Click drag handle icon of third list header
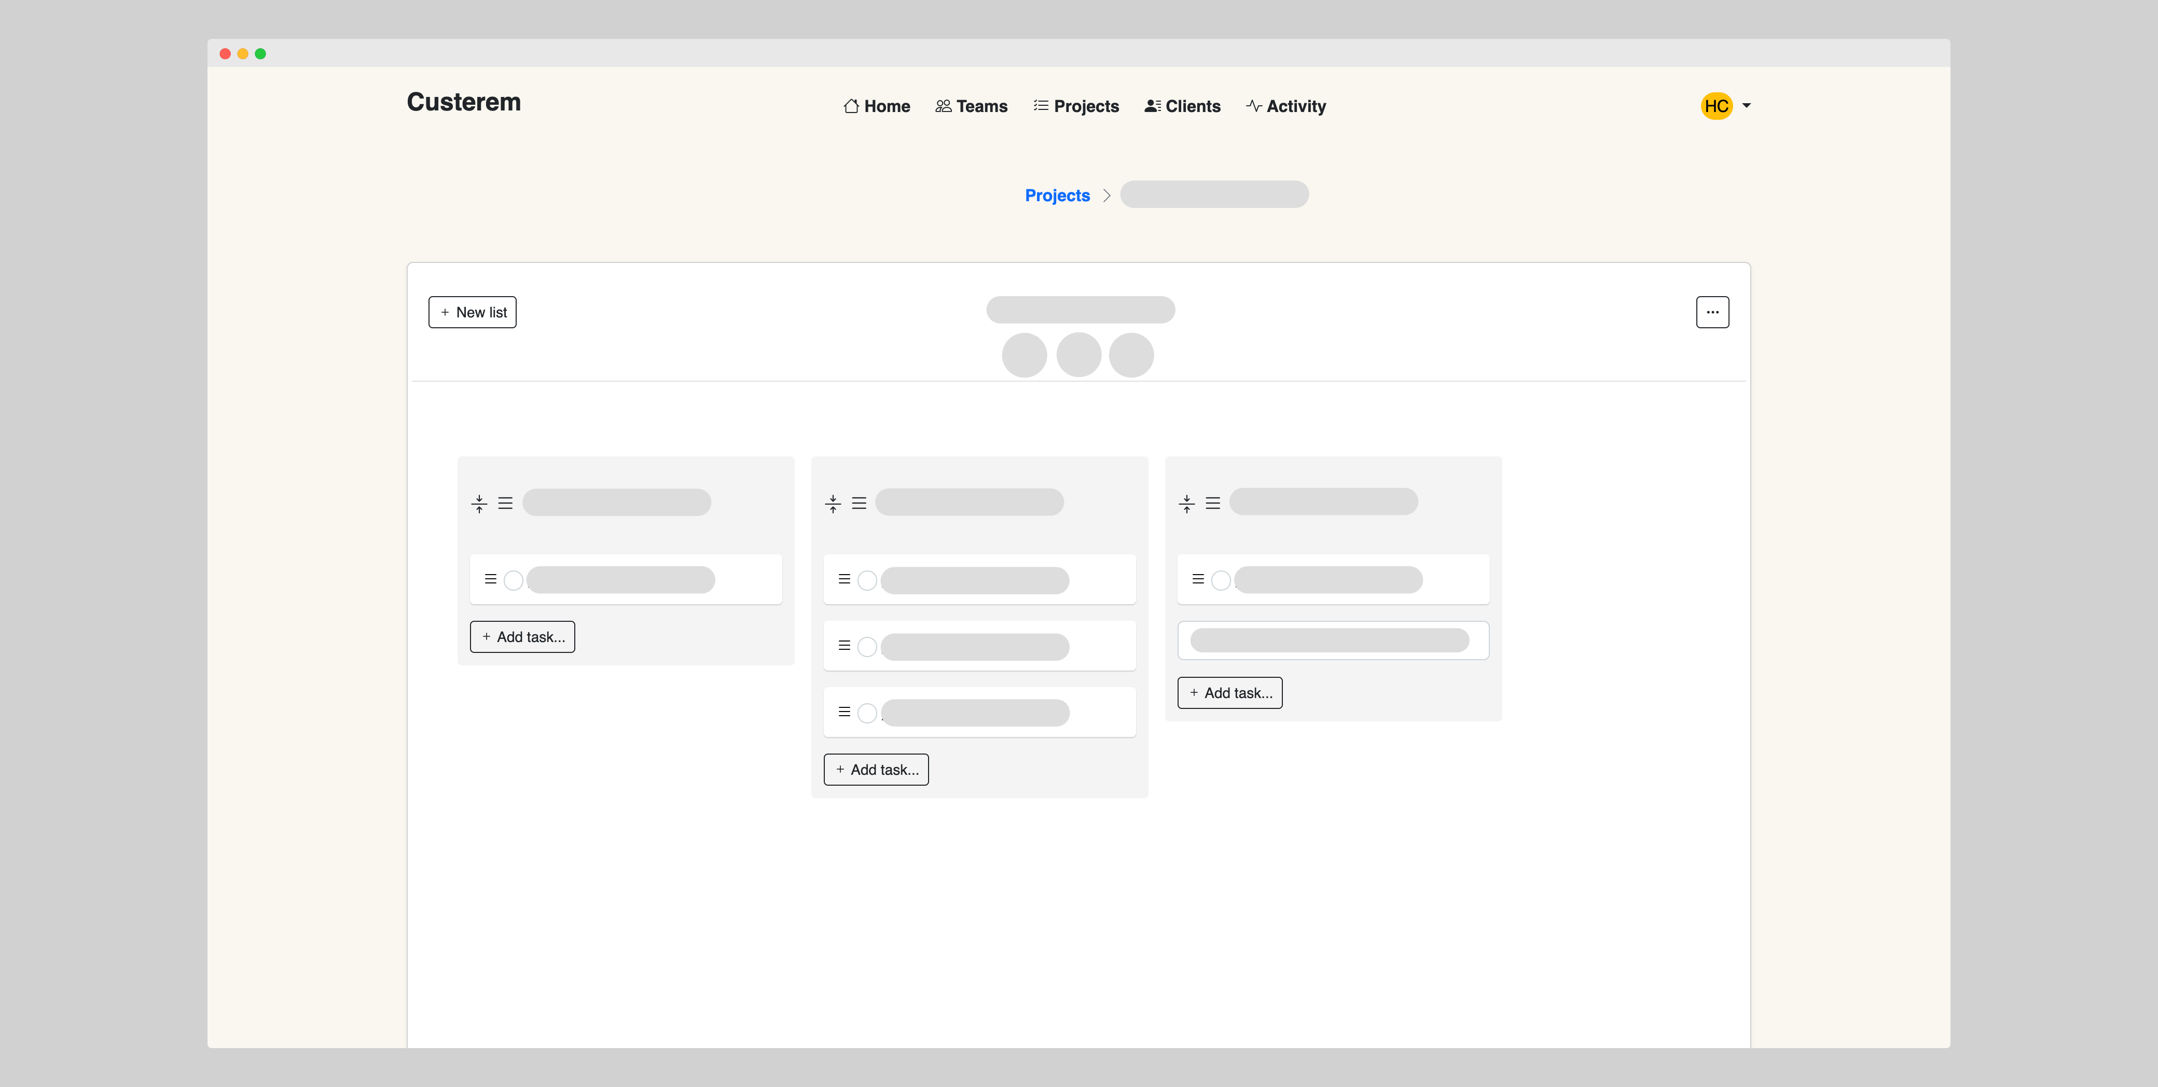The image size is (2158, 1087). coord(1212,503)
